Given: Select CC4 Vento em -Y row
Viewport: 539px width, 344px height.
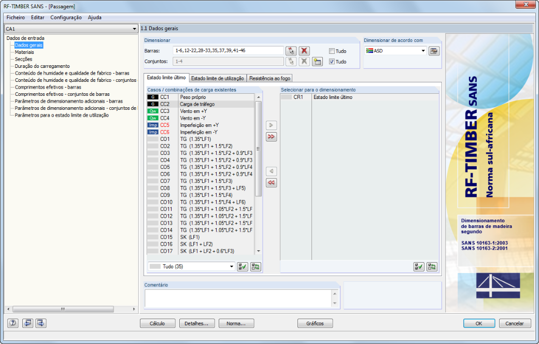Looking at the screenshot, I should [x=201, y=118].
